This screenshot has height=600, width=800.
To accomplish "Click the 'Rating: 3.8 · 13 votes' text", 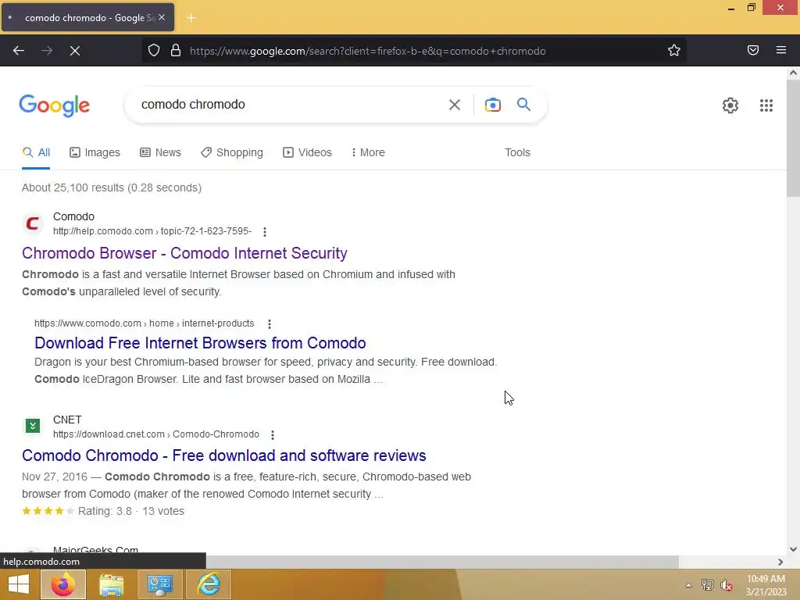I will coord(131,511).
